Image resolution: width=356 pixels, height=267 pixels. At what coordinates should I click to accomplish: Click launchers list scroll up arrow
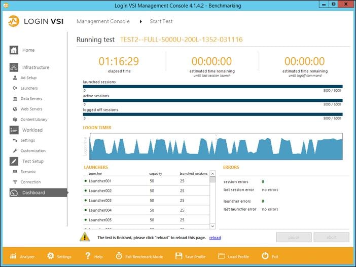coord(212,174)
